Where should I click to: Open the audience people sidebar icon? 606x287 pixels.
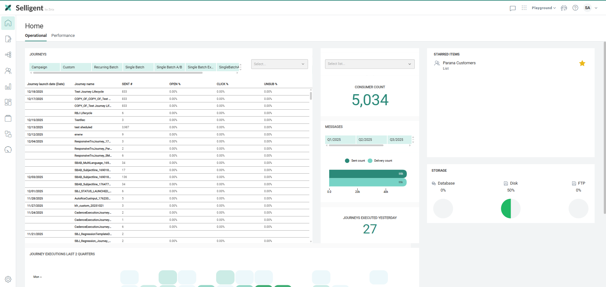click(x=8, y=71)
